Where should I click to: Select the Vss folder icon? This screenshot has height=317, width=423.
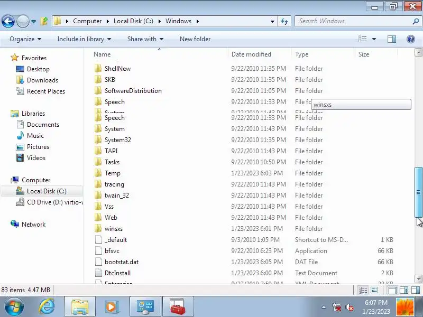tap(98, 206)
